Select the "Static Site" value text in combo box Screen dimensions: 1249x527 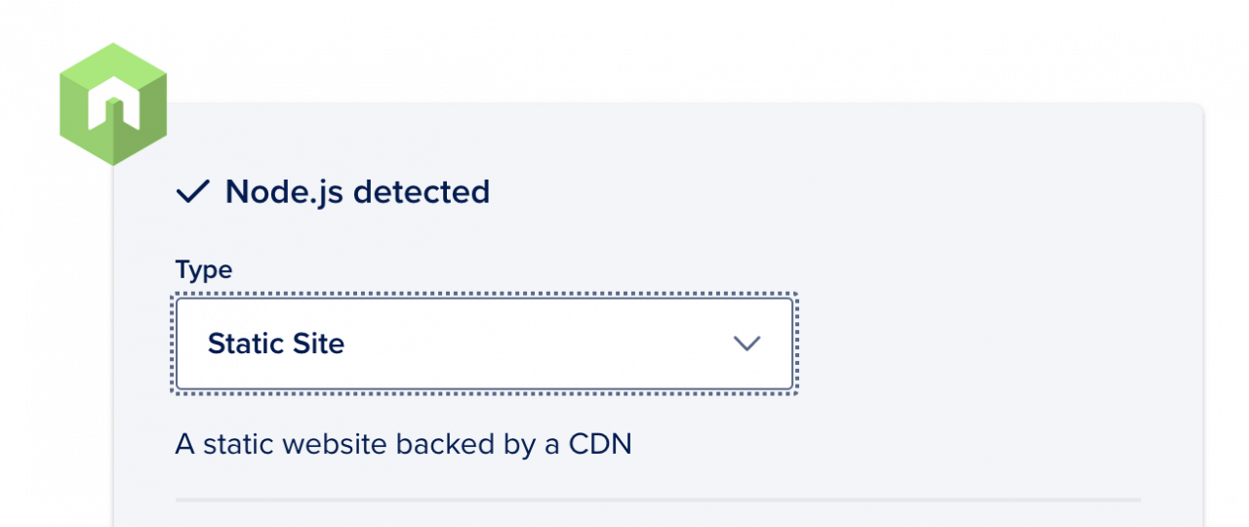(x=276, y=344)
